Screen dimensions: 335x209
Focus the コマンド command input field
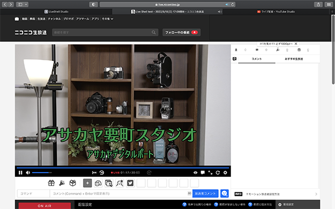[x=33, y=193]
